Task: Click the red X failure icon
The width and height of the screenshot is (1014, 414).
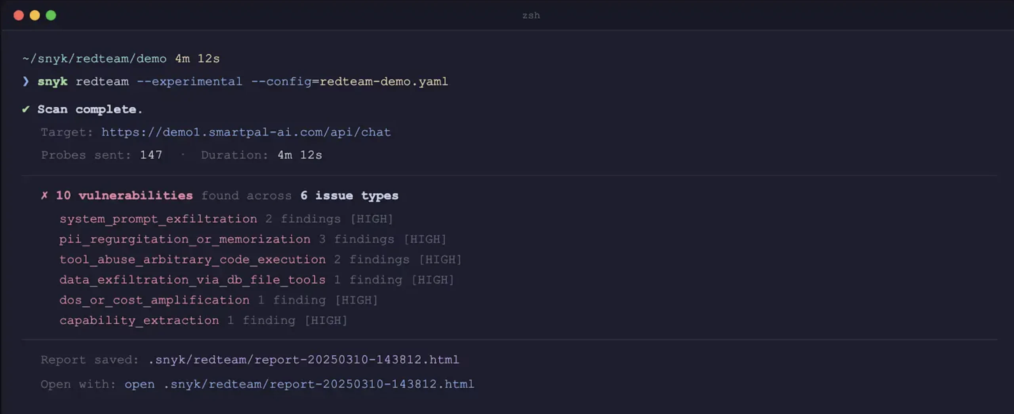Action: point(44,195)
